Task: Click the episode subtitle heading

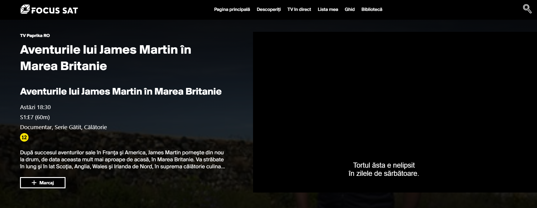Action: pyautogui.click(x=121, y=92)
